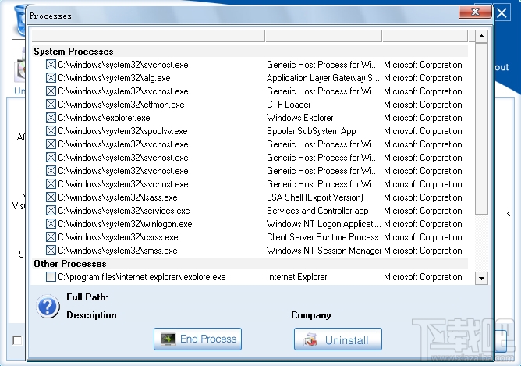Toggle the checkbox for smss.exe
Screen dimensions: 521x366
coord(51,251)
